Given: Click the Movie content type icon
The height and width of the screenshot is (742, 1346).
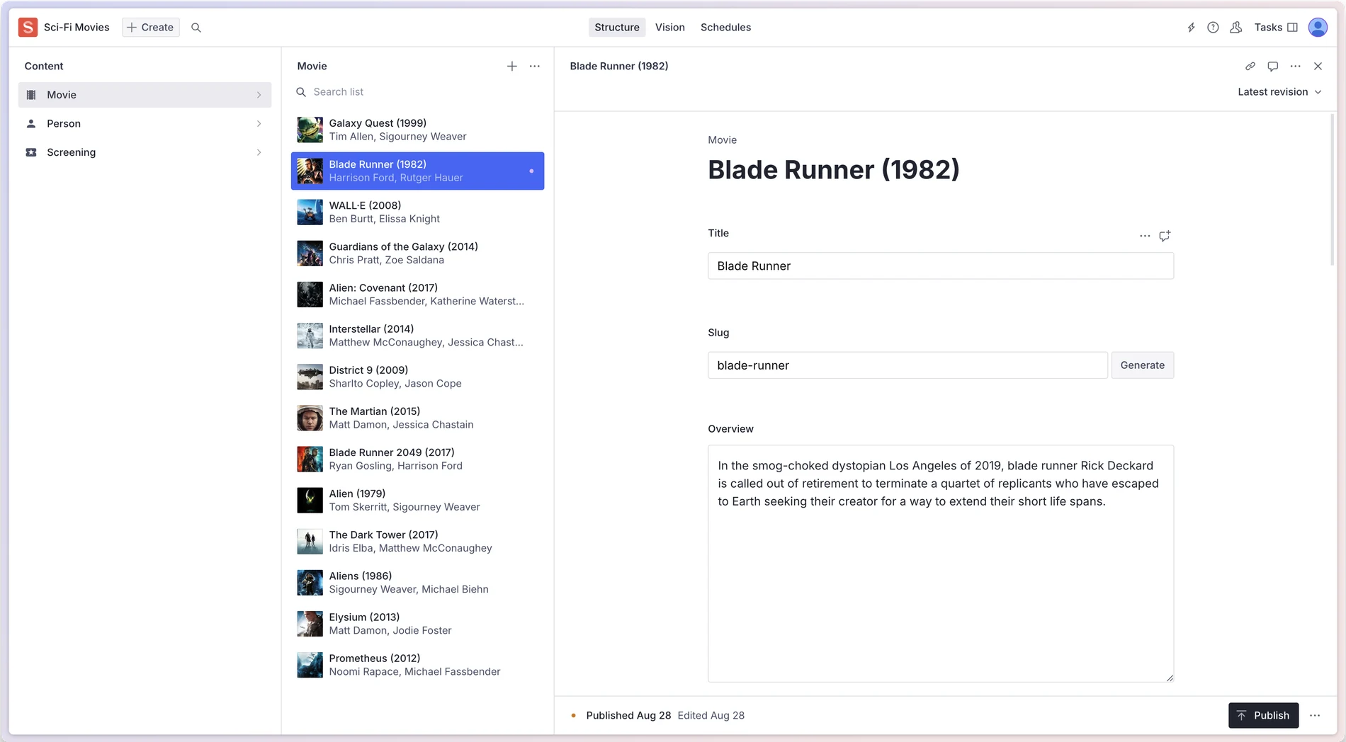Looking at the screenshot, I should click(31, 95).
